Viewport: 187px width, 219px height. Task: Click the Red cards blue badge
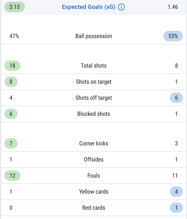coord(176,208)
